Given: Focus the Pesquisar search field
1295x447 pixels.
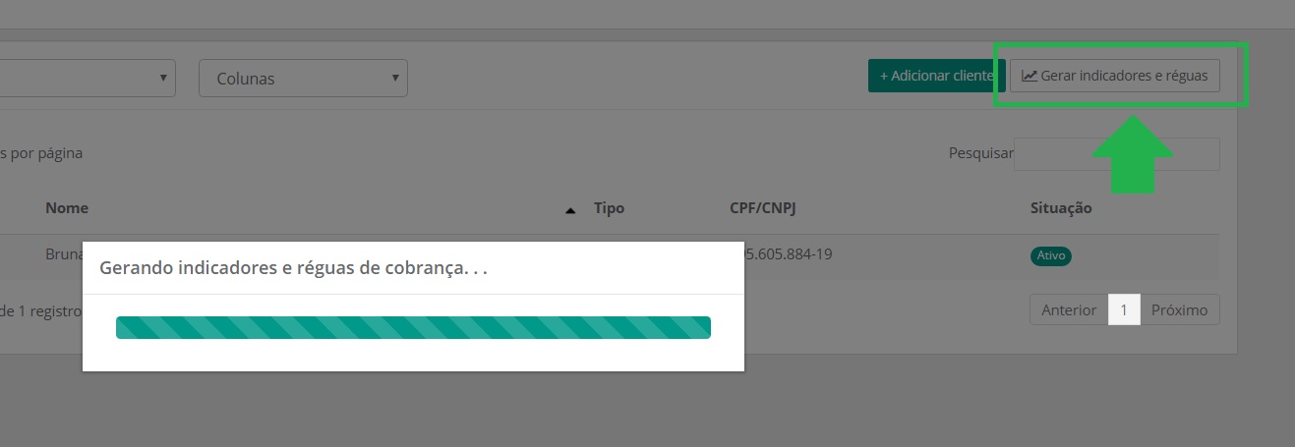Looking at the screenshot, I should point(1117,153).
